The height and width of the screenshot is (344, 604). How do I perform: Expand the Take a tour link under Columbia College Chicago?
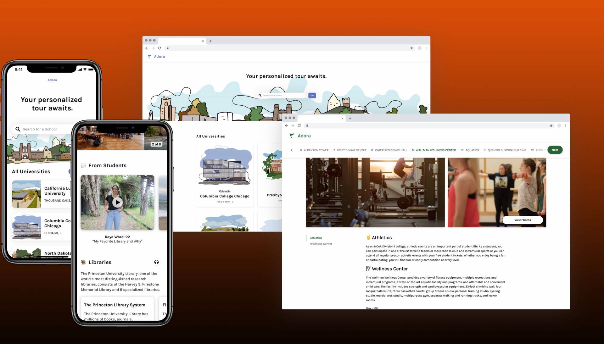click(x=225, y=202)
